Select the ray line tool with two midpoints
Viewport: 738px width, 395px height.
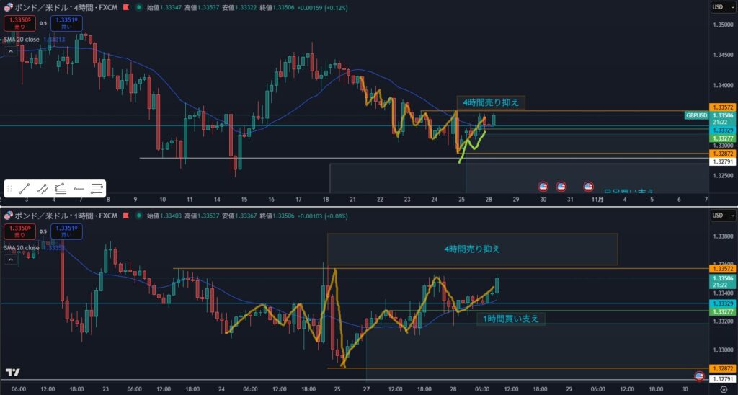43,189
